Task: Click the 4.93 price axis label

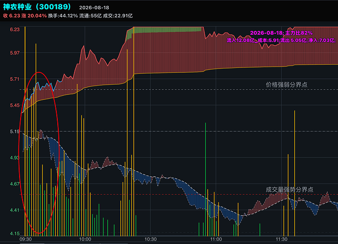Action: 15,158
